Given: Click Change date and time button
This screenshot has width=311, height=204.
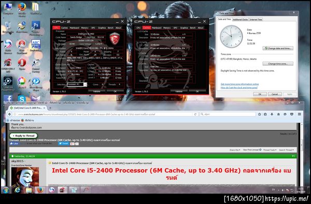Looking at the screenshot, I should click(278, 48).
